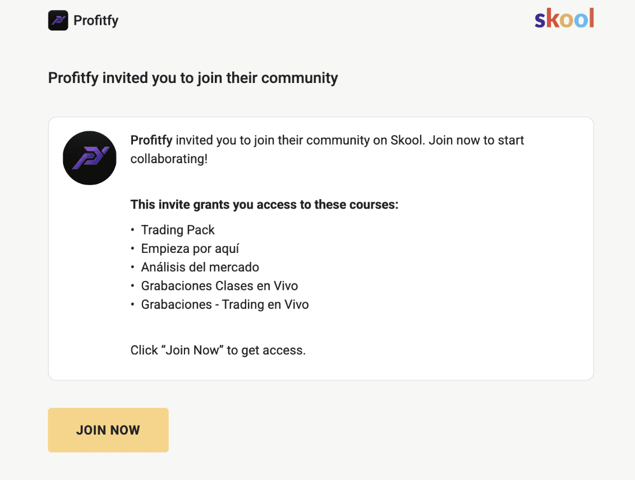Click the 'Click Join Now to get access' text
635x480 pixels.
pyautogui.click(x=218, y=350)
